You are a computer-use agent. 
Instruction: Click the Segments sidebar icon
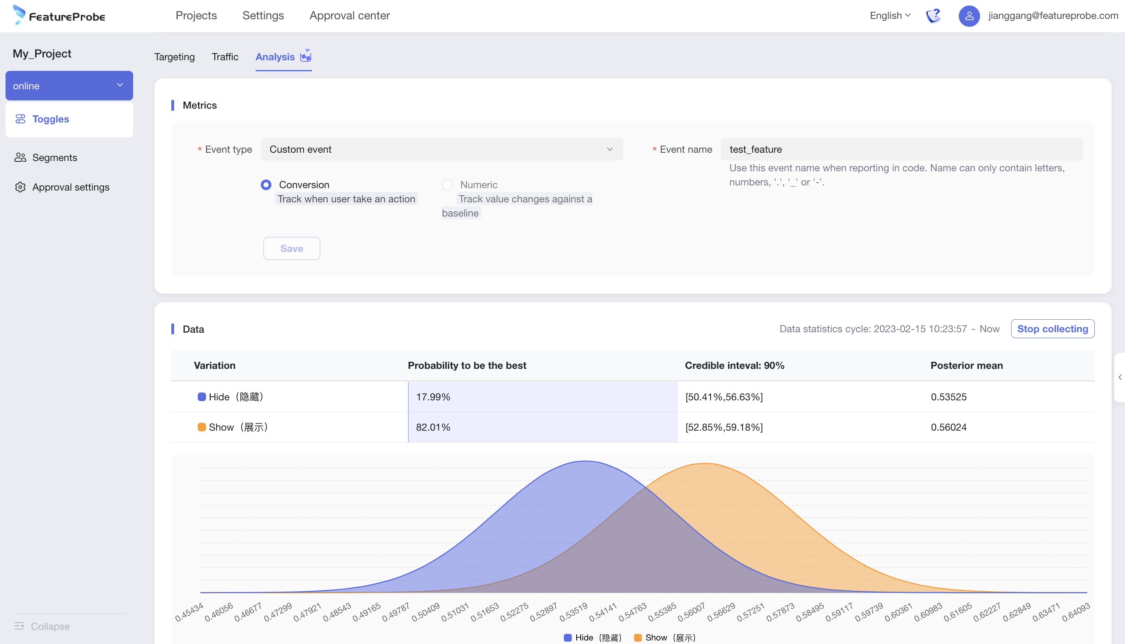[21, 157]
